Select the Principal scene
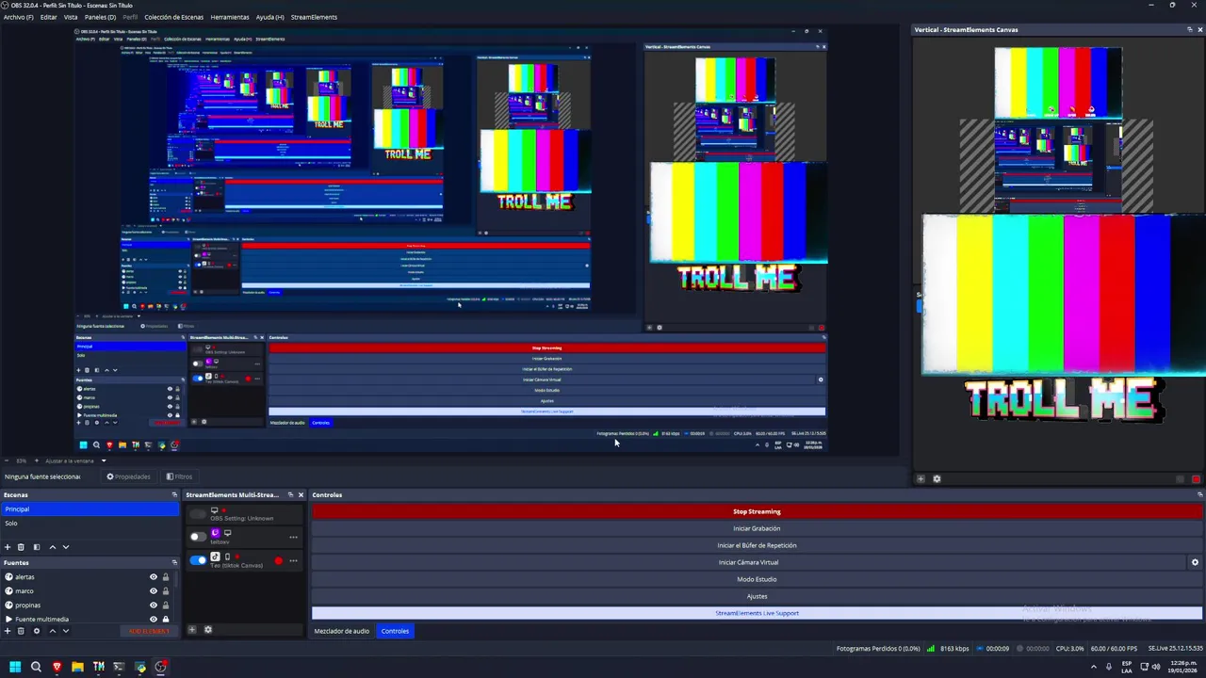This screenshot has height=678, width=1206. point(90,509)
